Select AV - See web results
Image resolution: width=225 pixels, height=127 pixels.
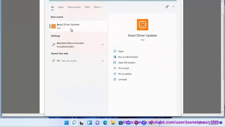click(x=78, y=61)
